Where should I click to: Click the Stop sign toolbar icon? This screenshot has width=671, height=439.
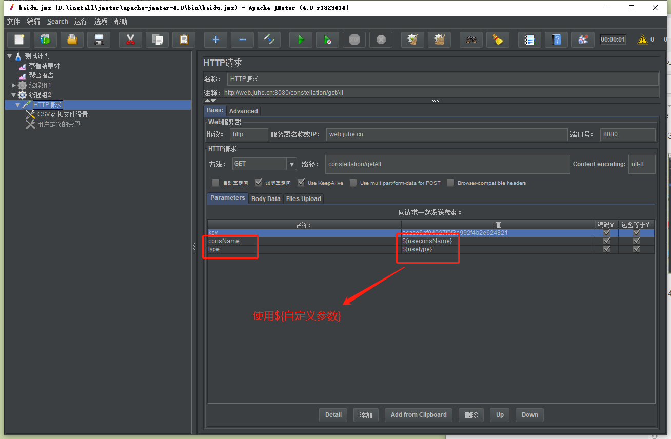(354, 39)
